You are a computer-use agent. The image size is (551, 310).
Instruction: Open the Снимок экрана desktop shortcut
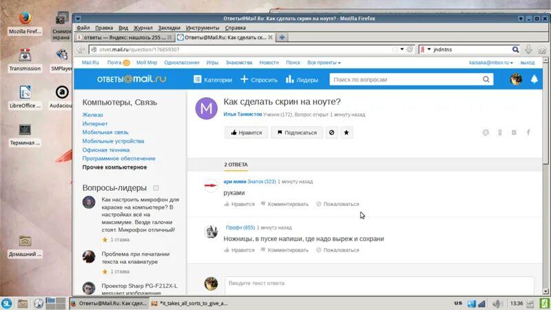(62, 25)
